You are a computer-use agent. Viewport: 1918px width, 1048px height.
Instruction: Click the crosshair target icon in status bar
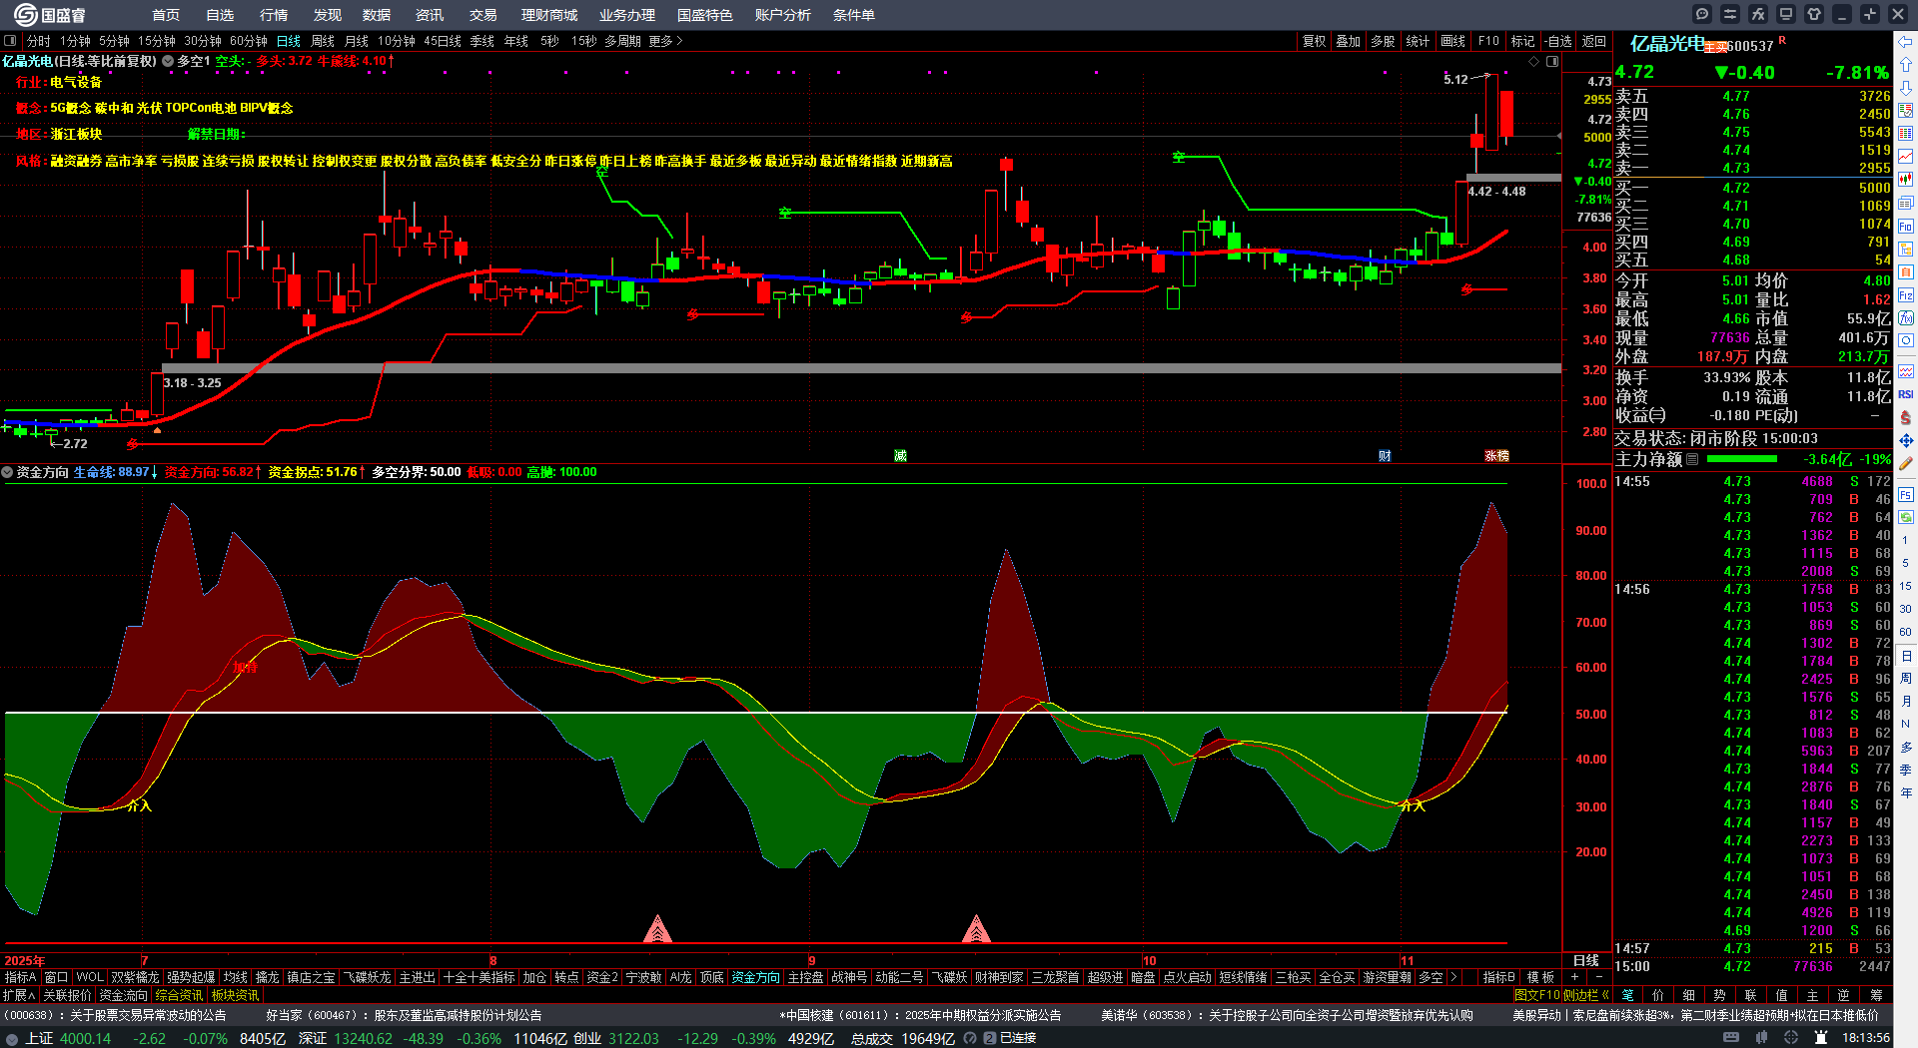click(x=1792, y=1038)
